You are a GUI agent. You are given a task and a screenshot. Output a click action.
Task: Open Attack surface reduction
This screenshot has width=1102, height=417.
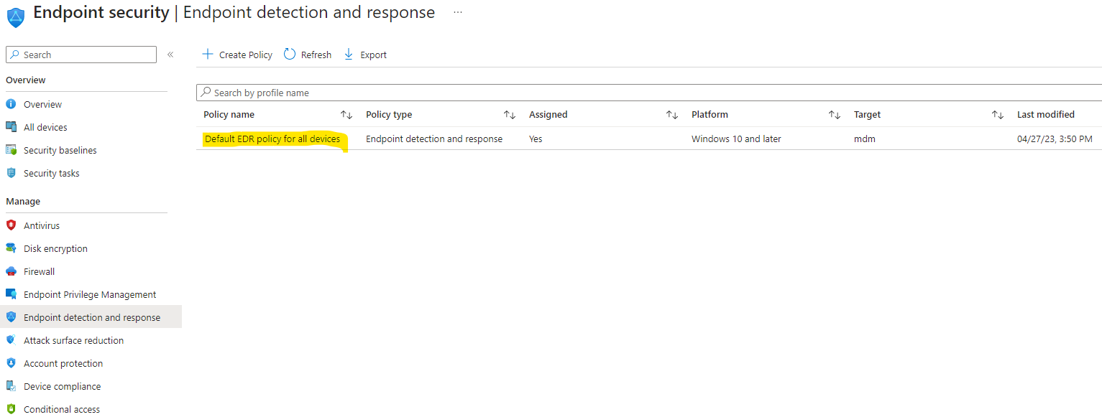tap(73, 340)
